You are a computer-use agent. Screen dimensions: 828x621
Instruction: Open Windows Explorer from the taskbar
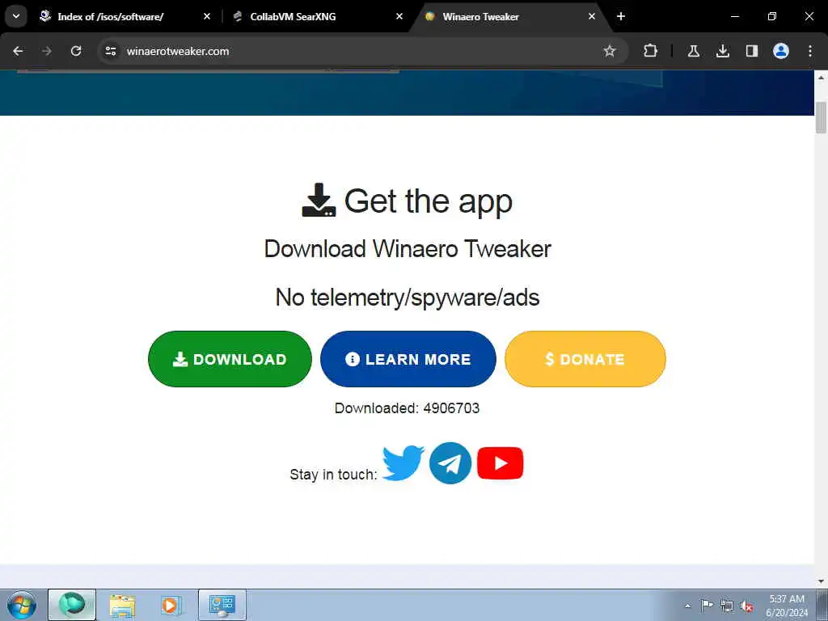click(123, 605)
